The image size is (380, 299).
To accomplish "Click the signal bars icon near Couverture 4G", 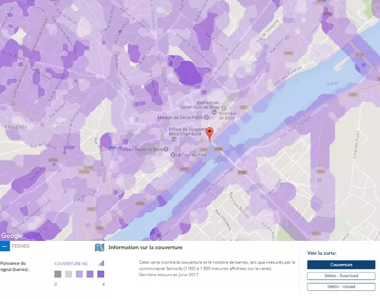I will tap(102, 263).
